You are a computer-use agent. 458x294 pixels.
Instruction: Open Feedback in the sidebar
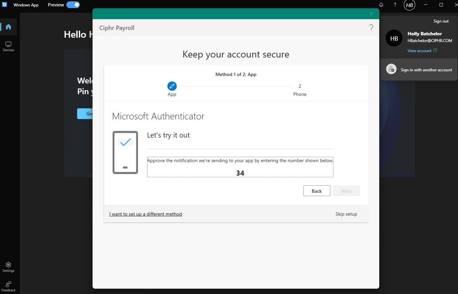pyautogui.click(x=8, y=286)
